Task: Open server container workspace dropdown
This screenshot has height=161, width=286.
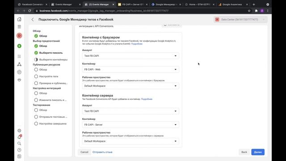Action: pyautogui.click(x=130, y=141)
